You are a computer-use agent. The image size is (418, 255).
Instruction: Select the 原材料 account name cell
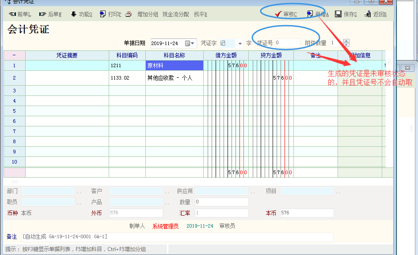point(174,66)
